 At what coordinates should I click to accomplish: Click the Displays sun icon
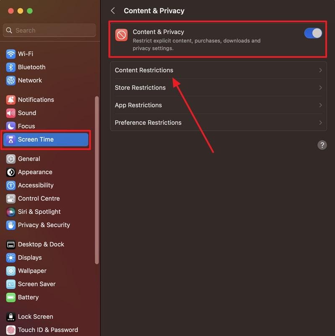[11, 258]
